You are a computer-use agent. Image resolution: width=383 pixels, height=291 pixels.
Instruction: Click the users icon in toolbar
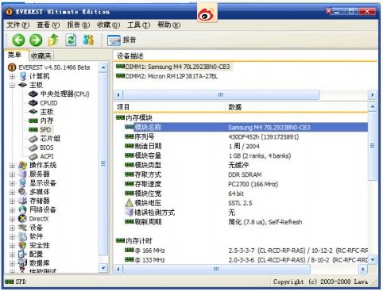[88, 40]
